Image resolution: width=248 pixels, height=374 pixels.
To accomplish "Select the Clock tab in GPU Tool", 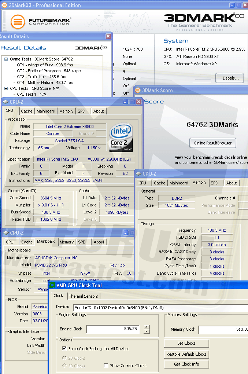I will [58, 296].
